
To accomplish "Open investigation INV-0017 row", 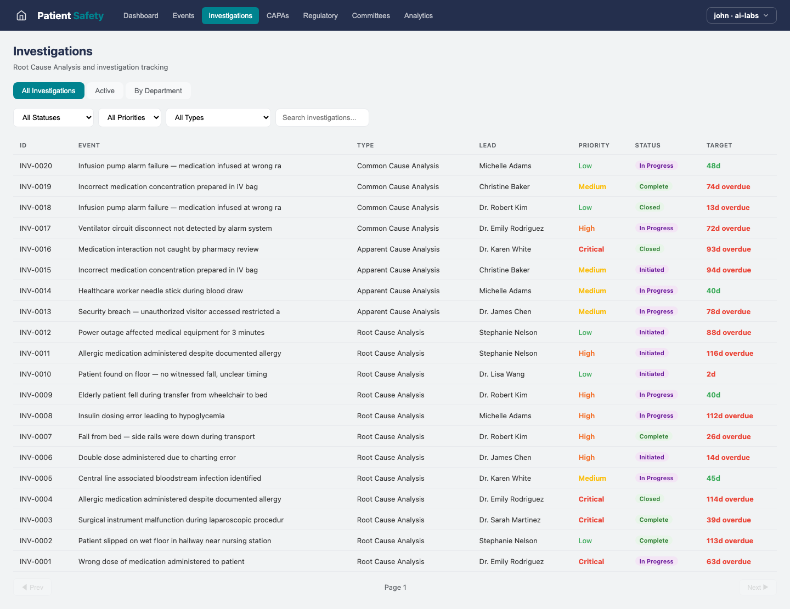I will click(x=175, y=228).
